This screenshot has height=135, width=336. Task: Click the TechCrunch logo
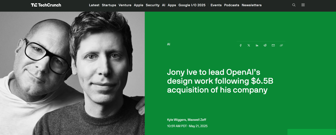[46, 5]
